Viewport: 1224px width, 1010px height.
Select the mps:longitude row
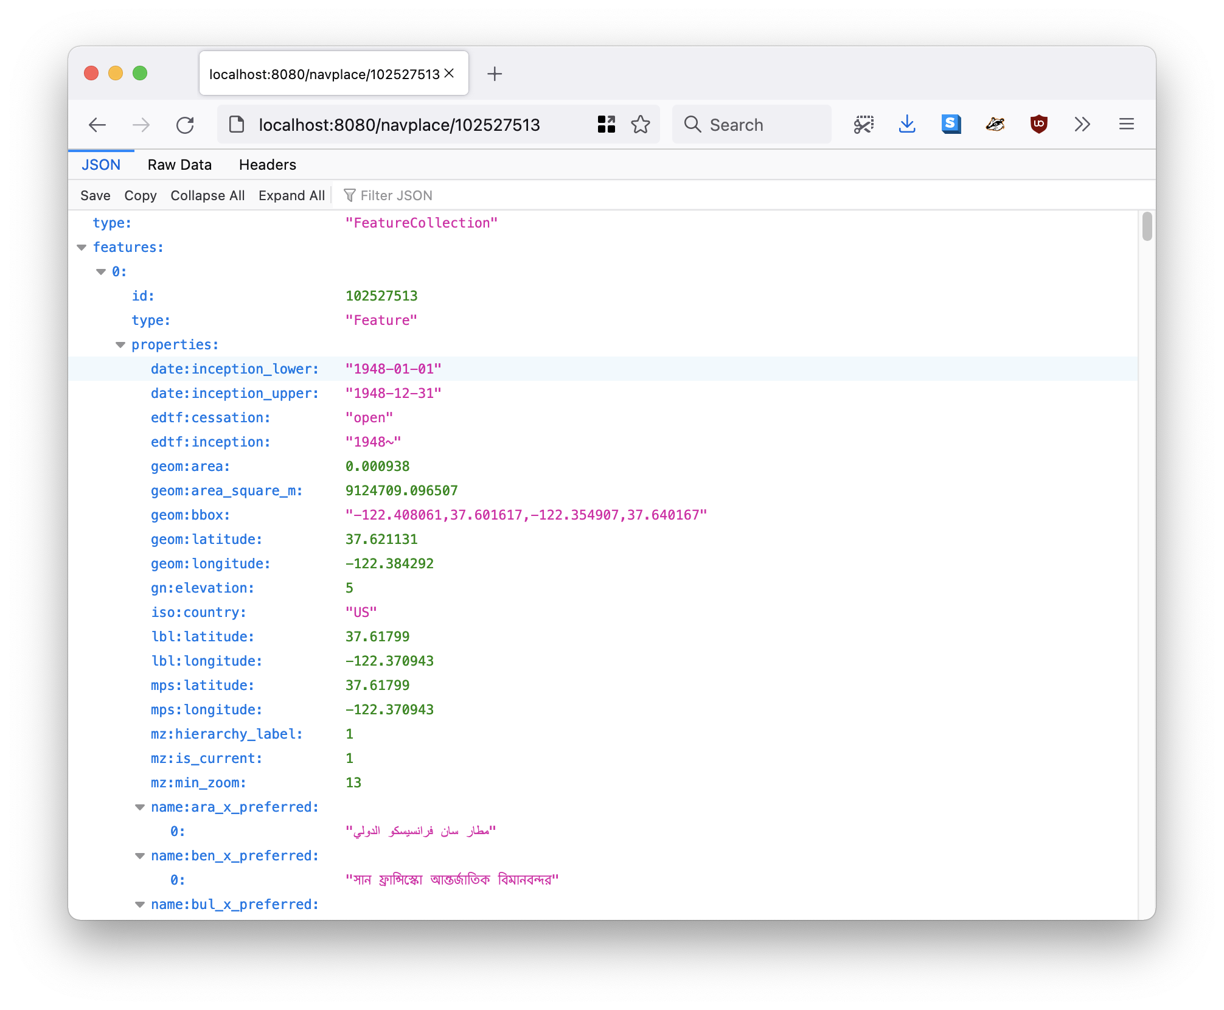(x=603, y=709)
